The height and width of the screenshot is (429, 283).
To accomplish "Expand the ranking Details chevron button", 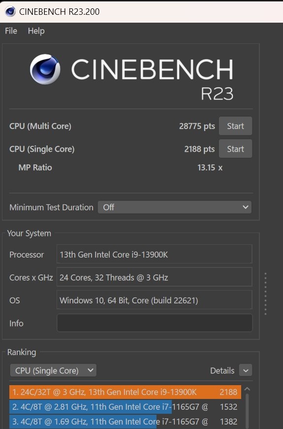I will 245,370.
